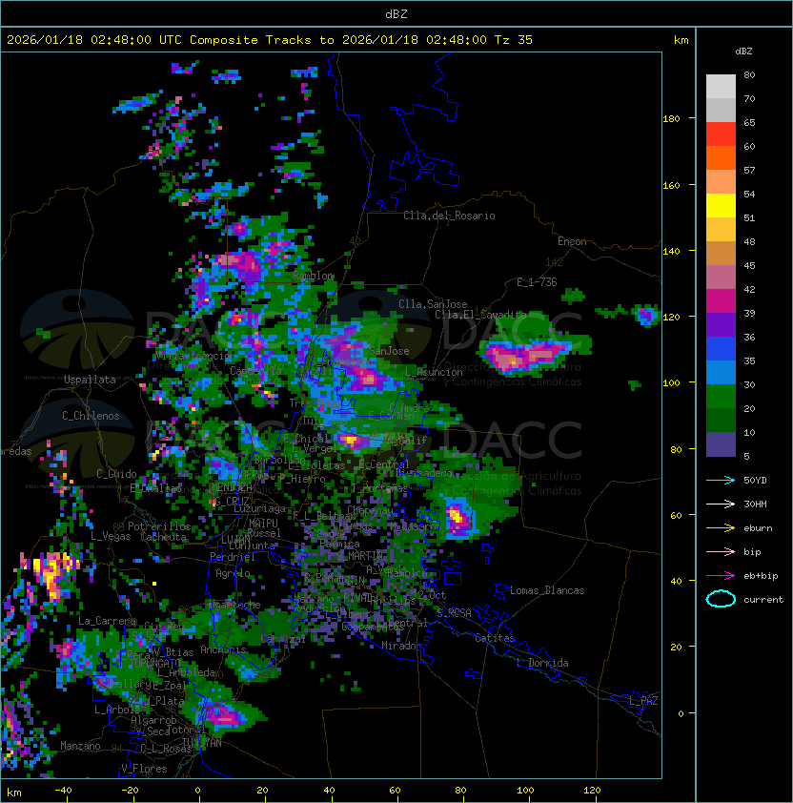The width and height of the screenshot is (793, 803).
Task: Pick the gray 65-70 dBZ swatch
Action: [721, 110]
